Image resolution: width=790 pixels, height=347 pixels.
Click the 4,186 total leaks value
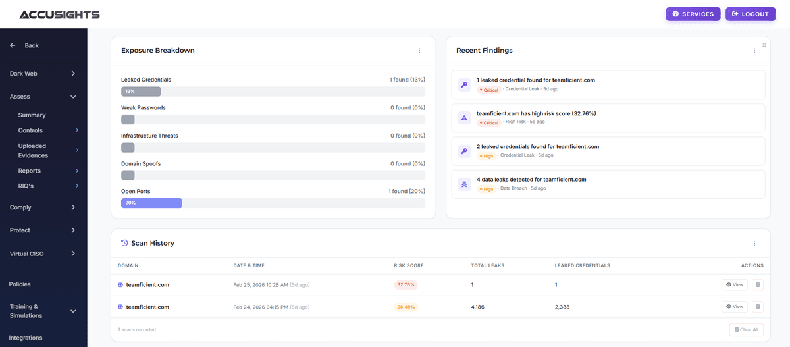[x=479, y=307]
